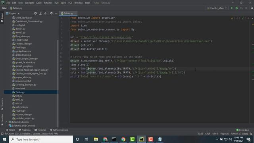Screen dimensions: 254x143
Task: Open Search Everywhere magnifier
Action: point(252,8)
